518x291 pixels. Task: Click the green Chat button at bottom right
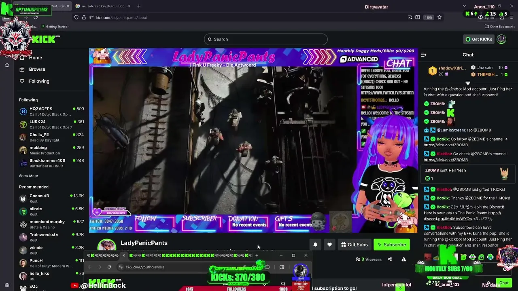click(504, 283)
